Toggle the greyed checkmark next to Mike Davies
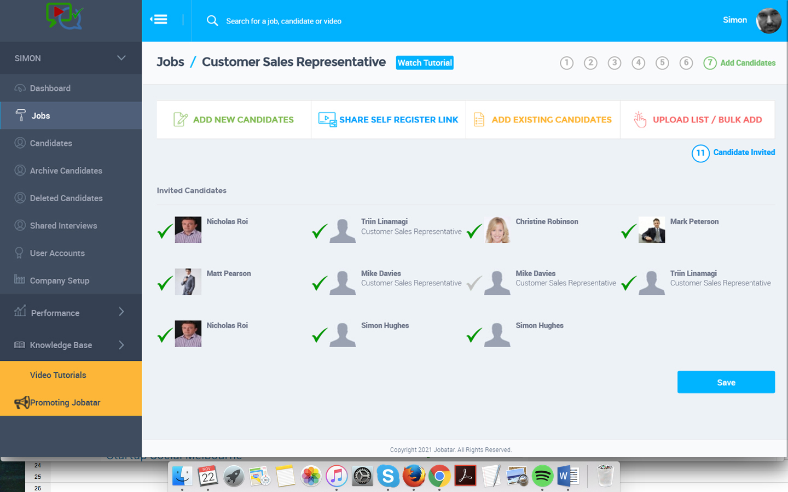 474,283
